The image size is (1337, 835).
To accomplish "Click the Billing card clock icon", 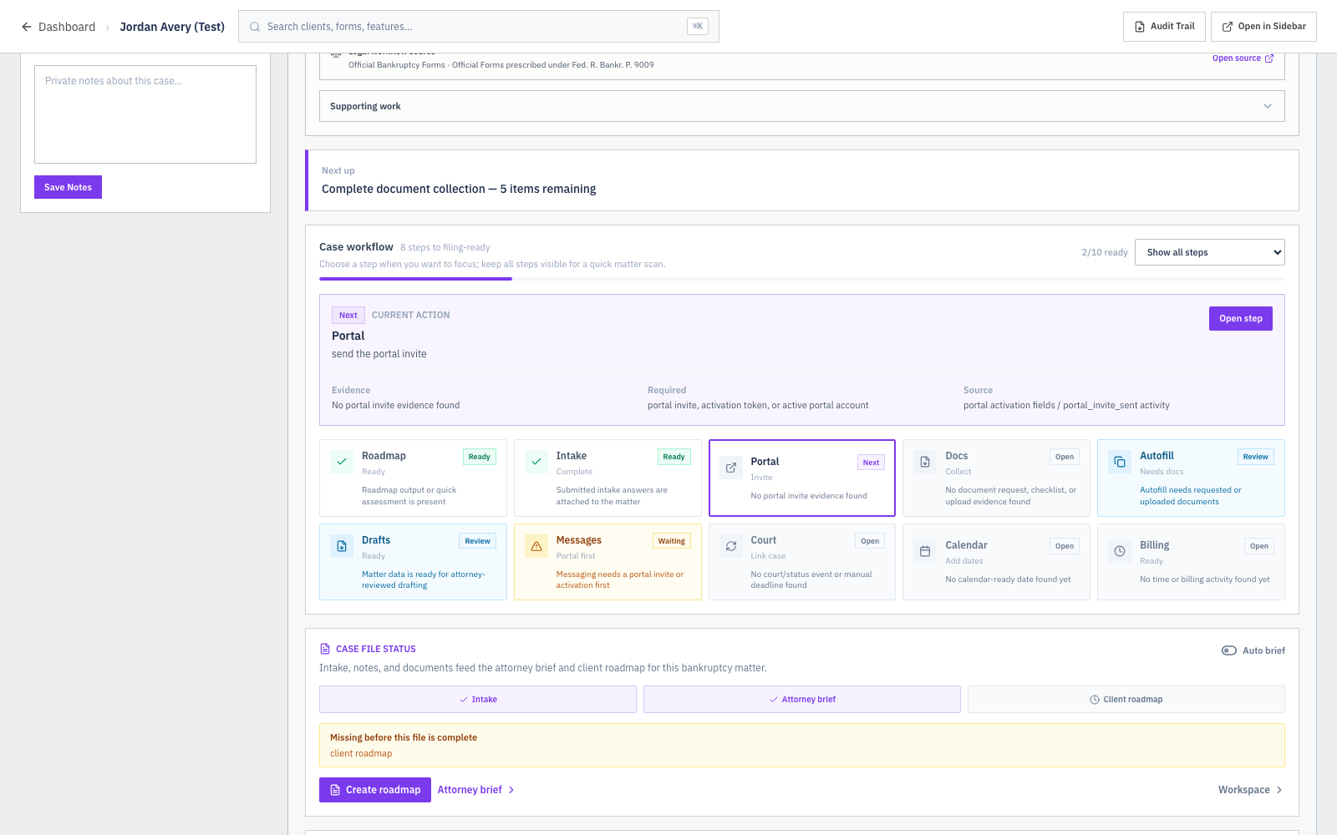I will (1120, 551).
